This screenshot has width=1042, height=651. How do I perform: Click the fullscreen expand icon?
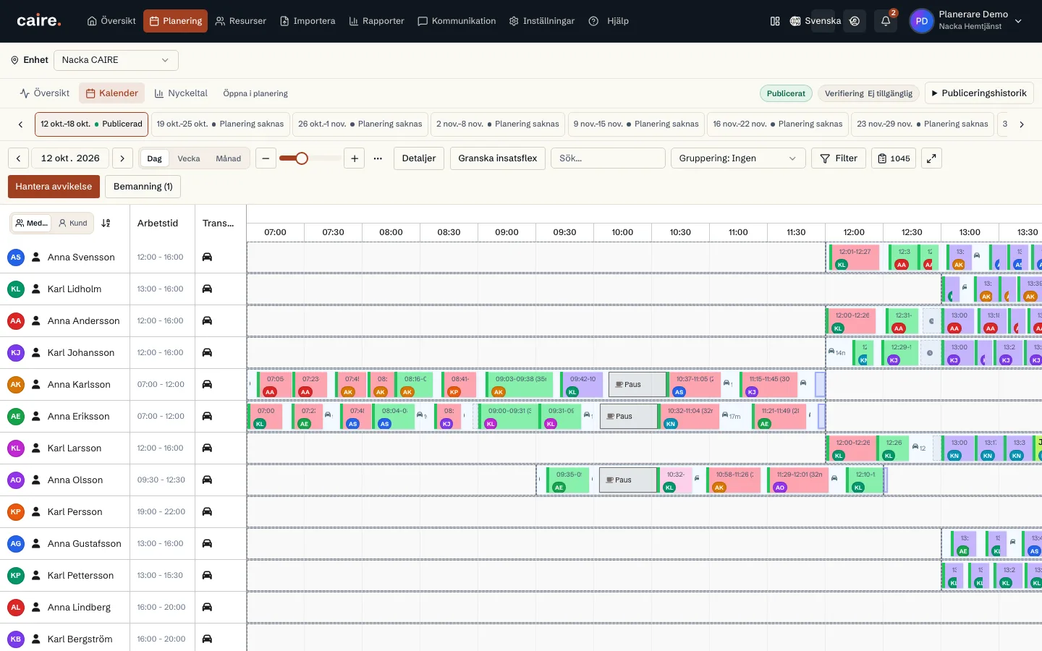point(931,158)
